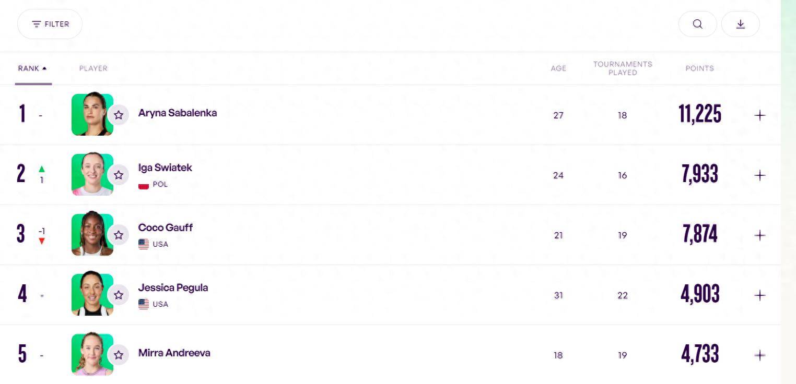The height and width of the screenshot is (384, 796).
Task: Open Aryna Sabalenka's player name link
Action: tap(178, 113)
